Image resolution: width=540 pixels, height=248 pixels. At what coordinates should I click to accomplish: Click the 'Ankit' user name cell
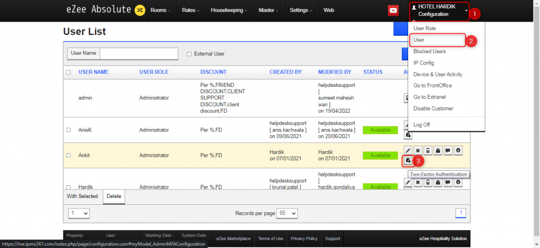[x=84, y=155]
